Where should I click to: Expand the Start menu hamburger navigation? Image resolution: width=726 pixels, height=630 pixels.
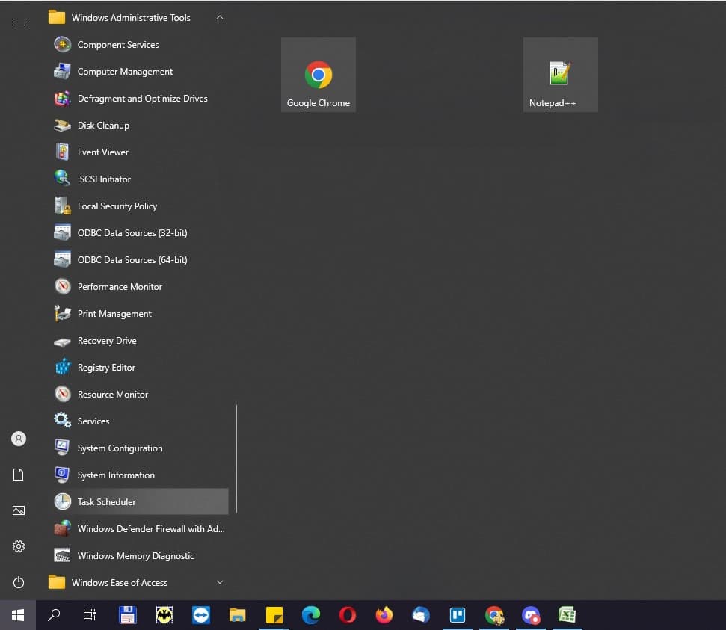pos(19,22)
